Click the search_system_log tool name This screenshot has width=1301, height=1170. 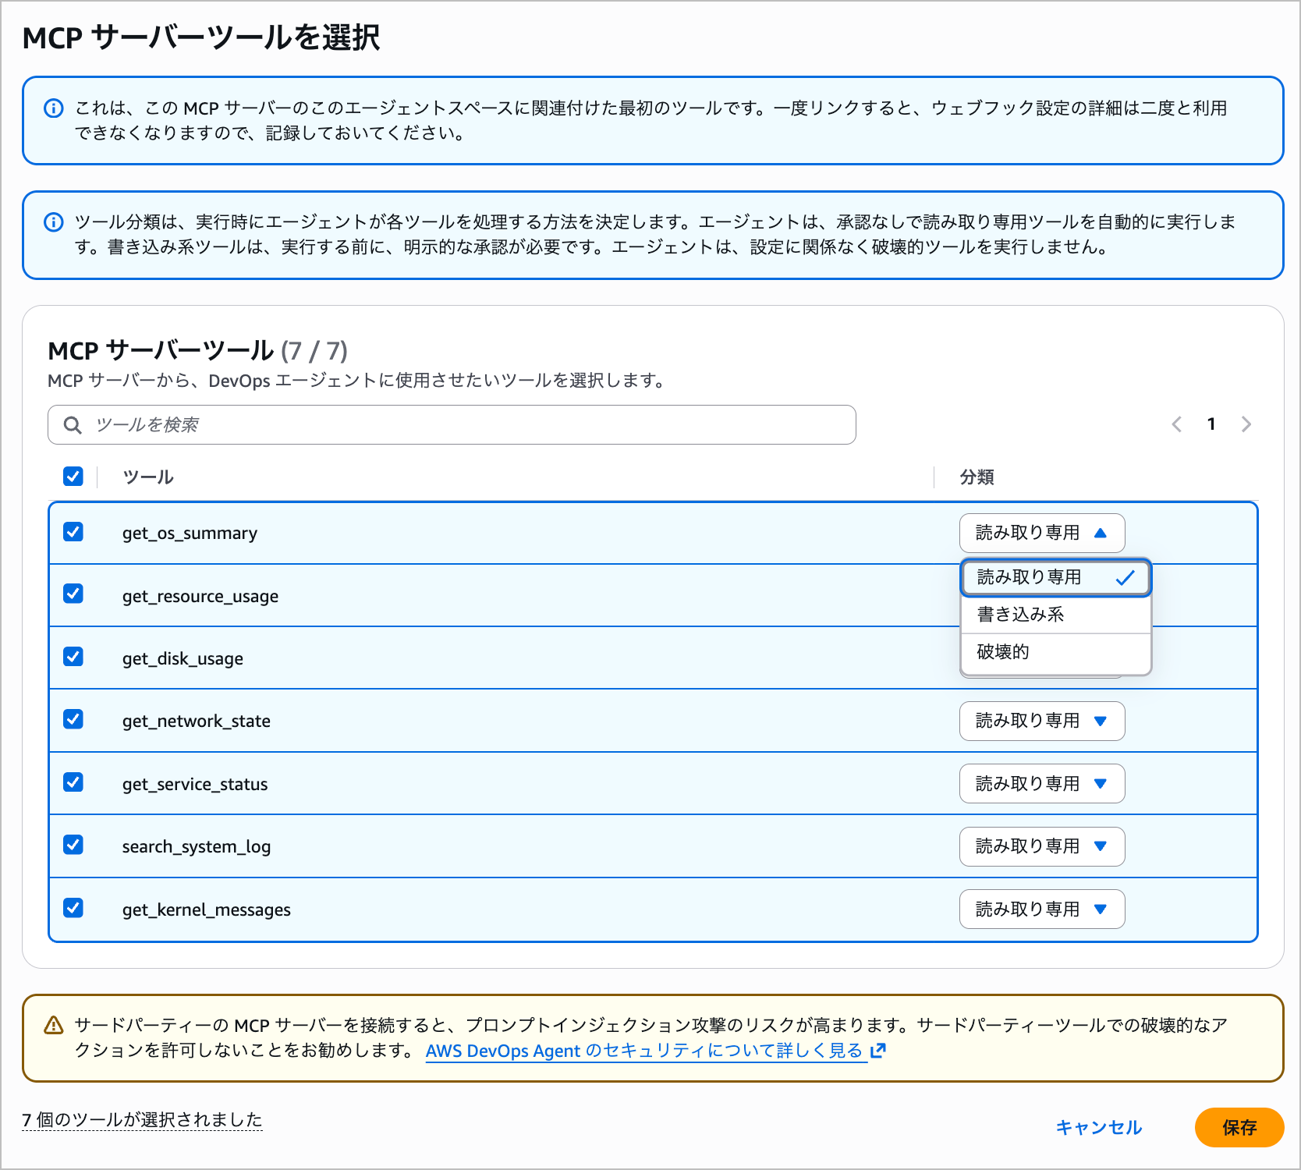coord(197,847)
